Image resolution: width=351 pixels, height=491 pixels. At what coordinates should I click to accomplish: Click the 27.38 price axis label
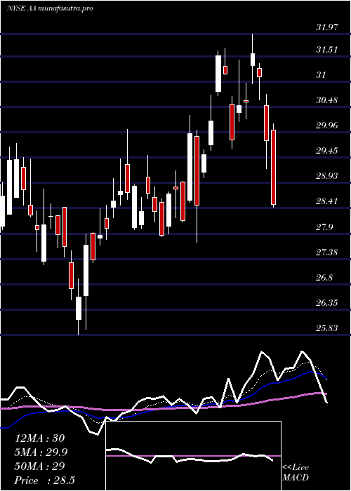327,252
